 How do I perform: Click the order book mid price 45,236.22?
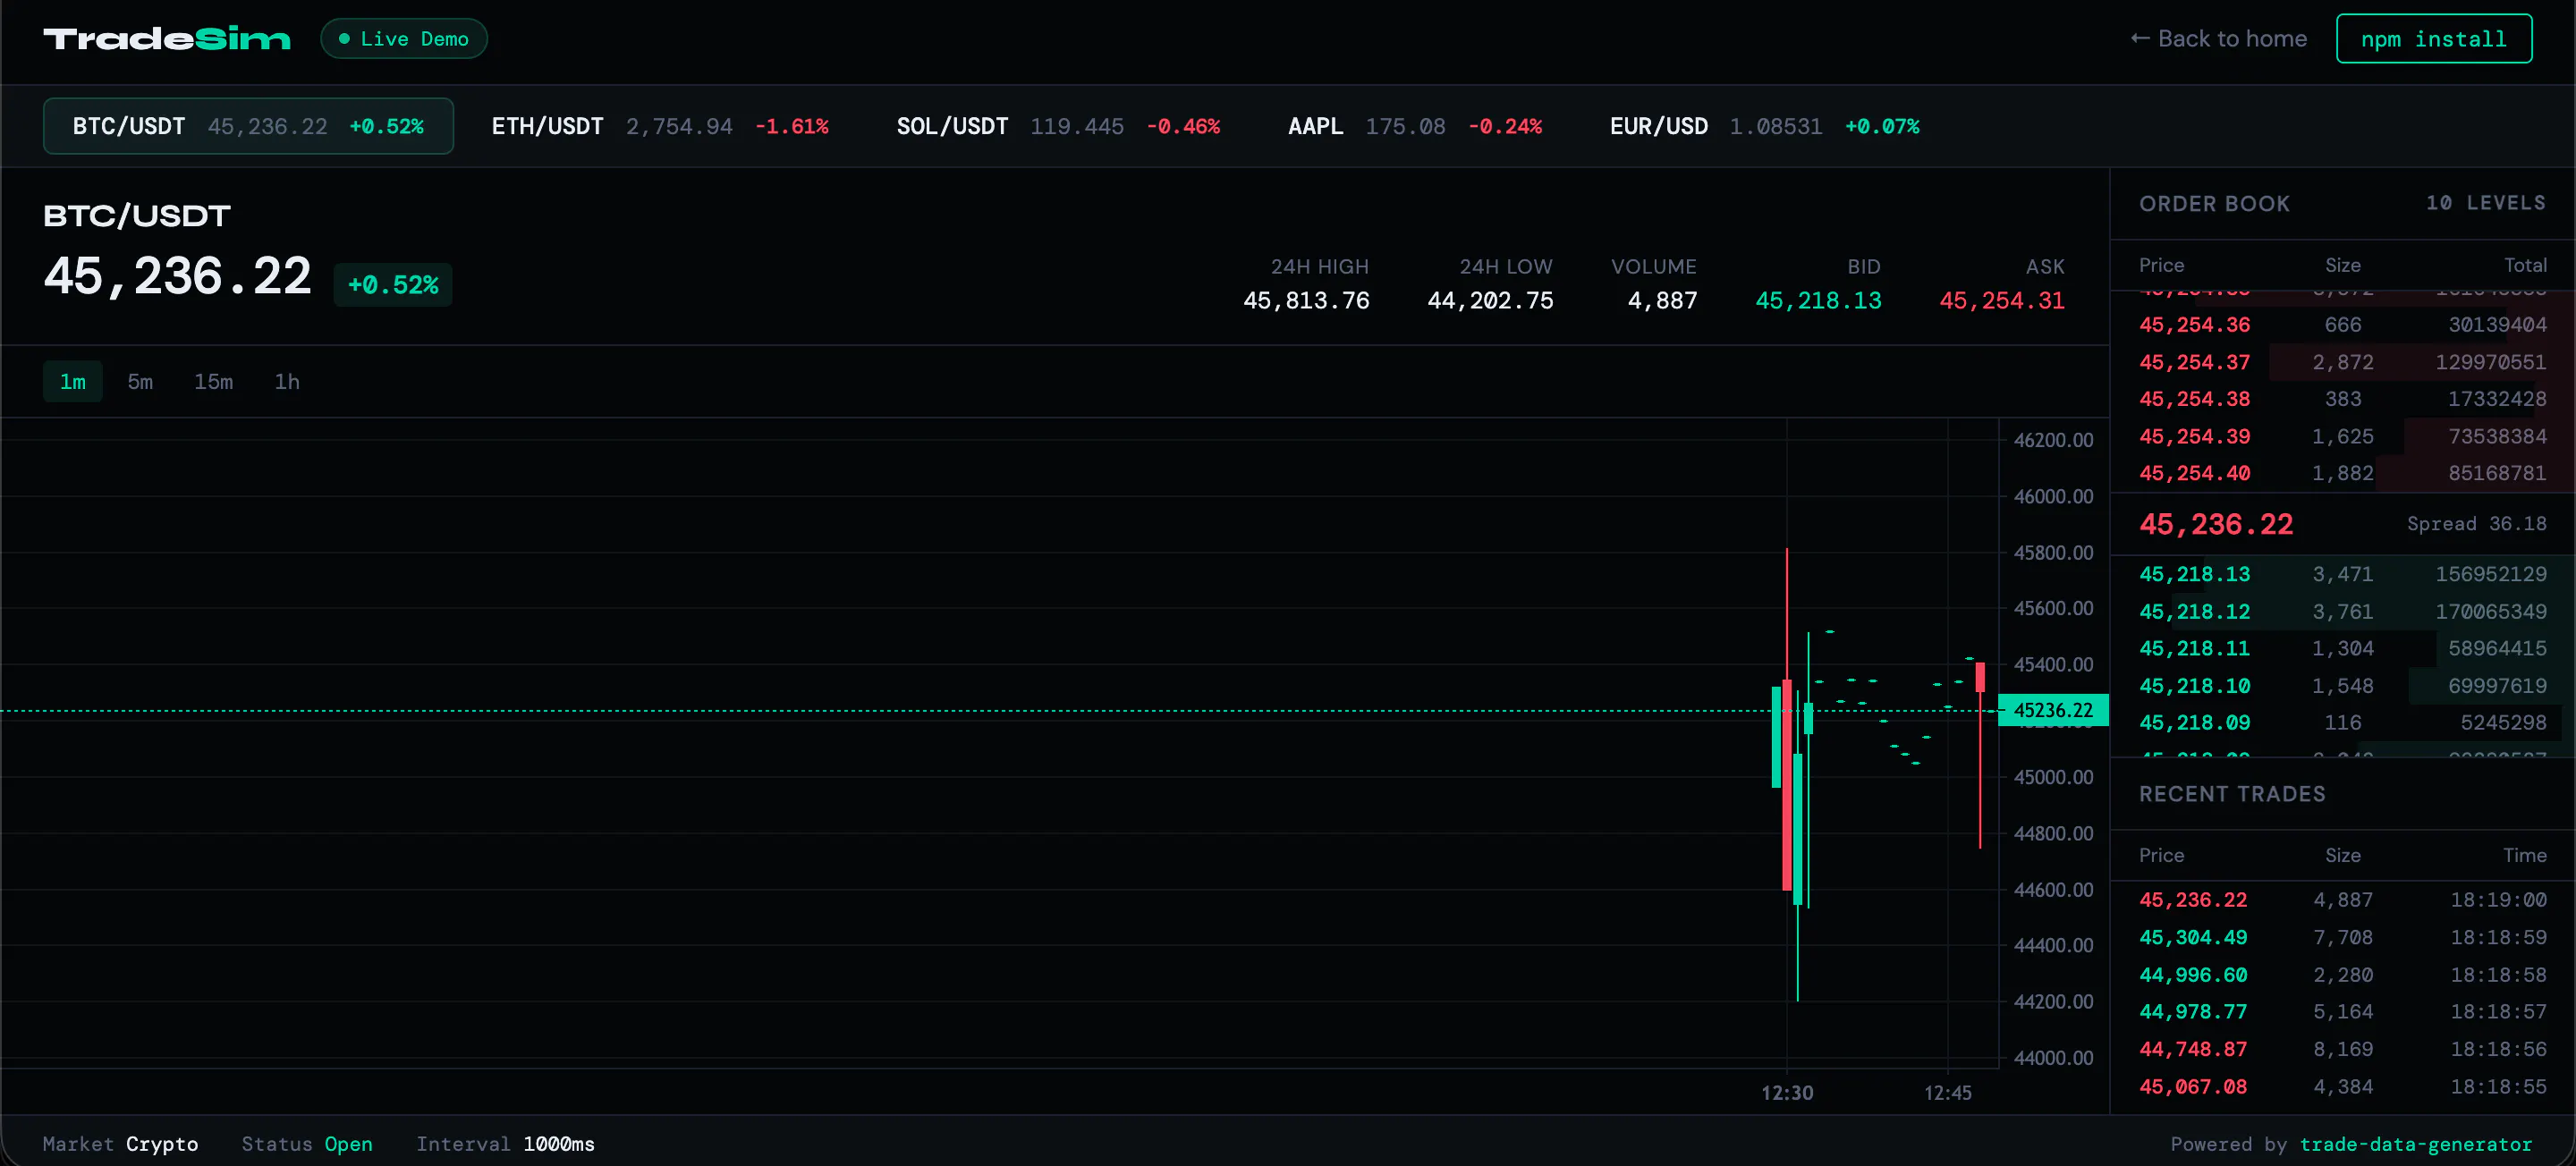2216,524
